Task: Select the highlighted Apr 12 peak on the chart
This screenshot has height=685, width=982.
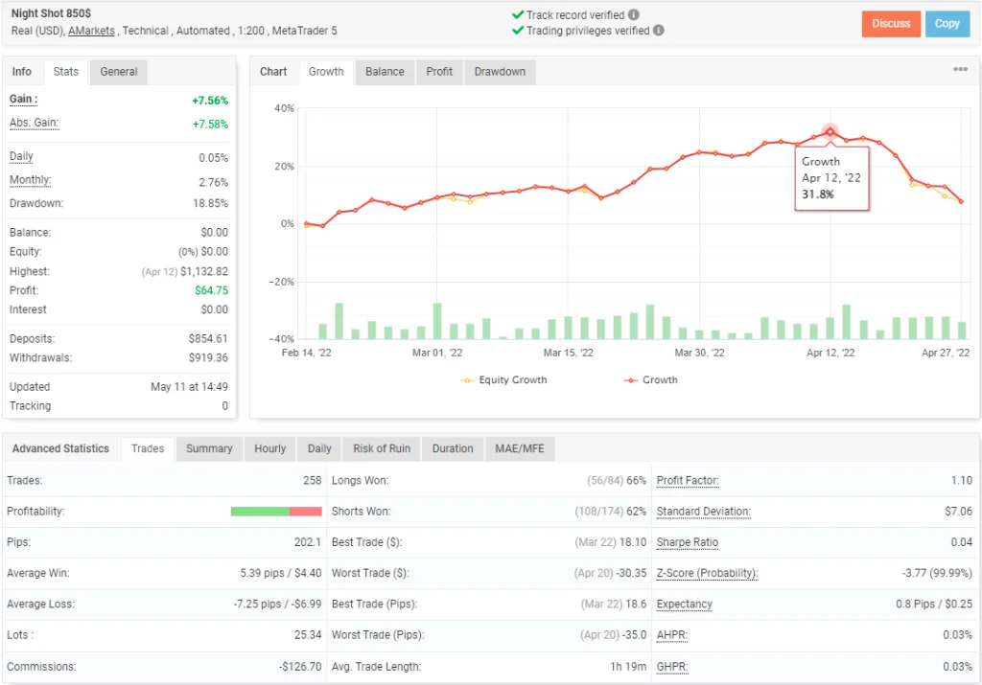Action: pyautogui.click(x=829, y=128)
